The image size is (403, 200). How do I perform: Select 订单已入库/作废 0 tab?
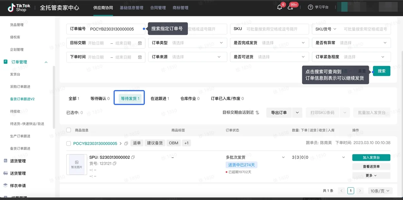pyautogui.click(x=227, y=99)
